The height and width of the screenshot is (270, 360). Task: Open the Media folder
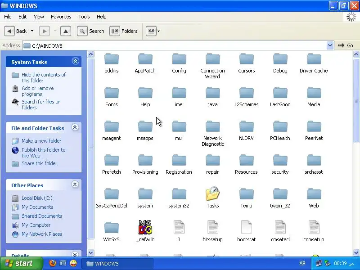click(x=314, y=97)
